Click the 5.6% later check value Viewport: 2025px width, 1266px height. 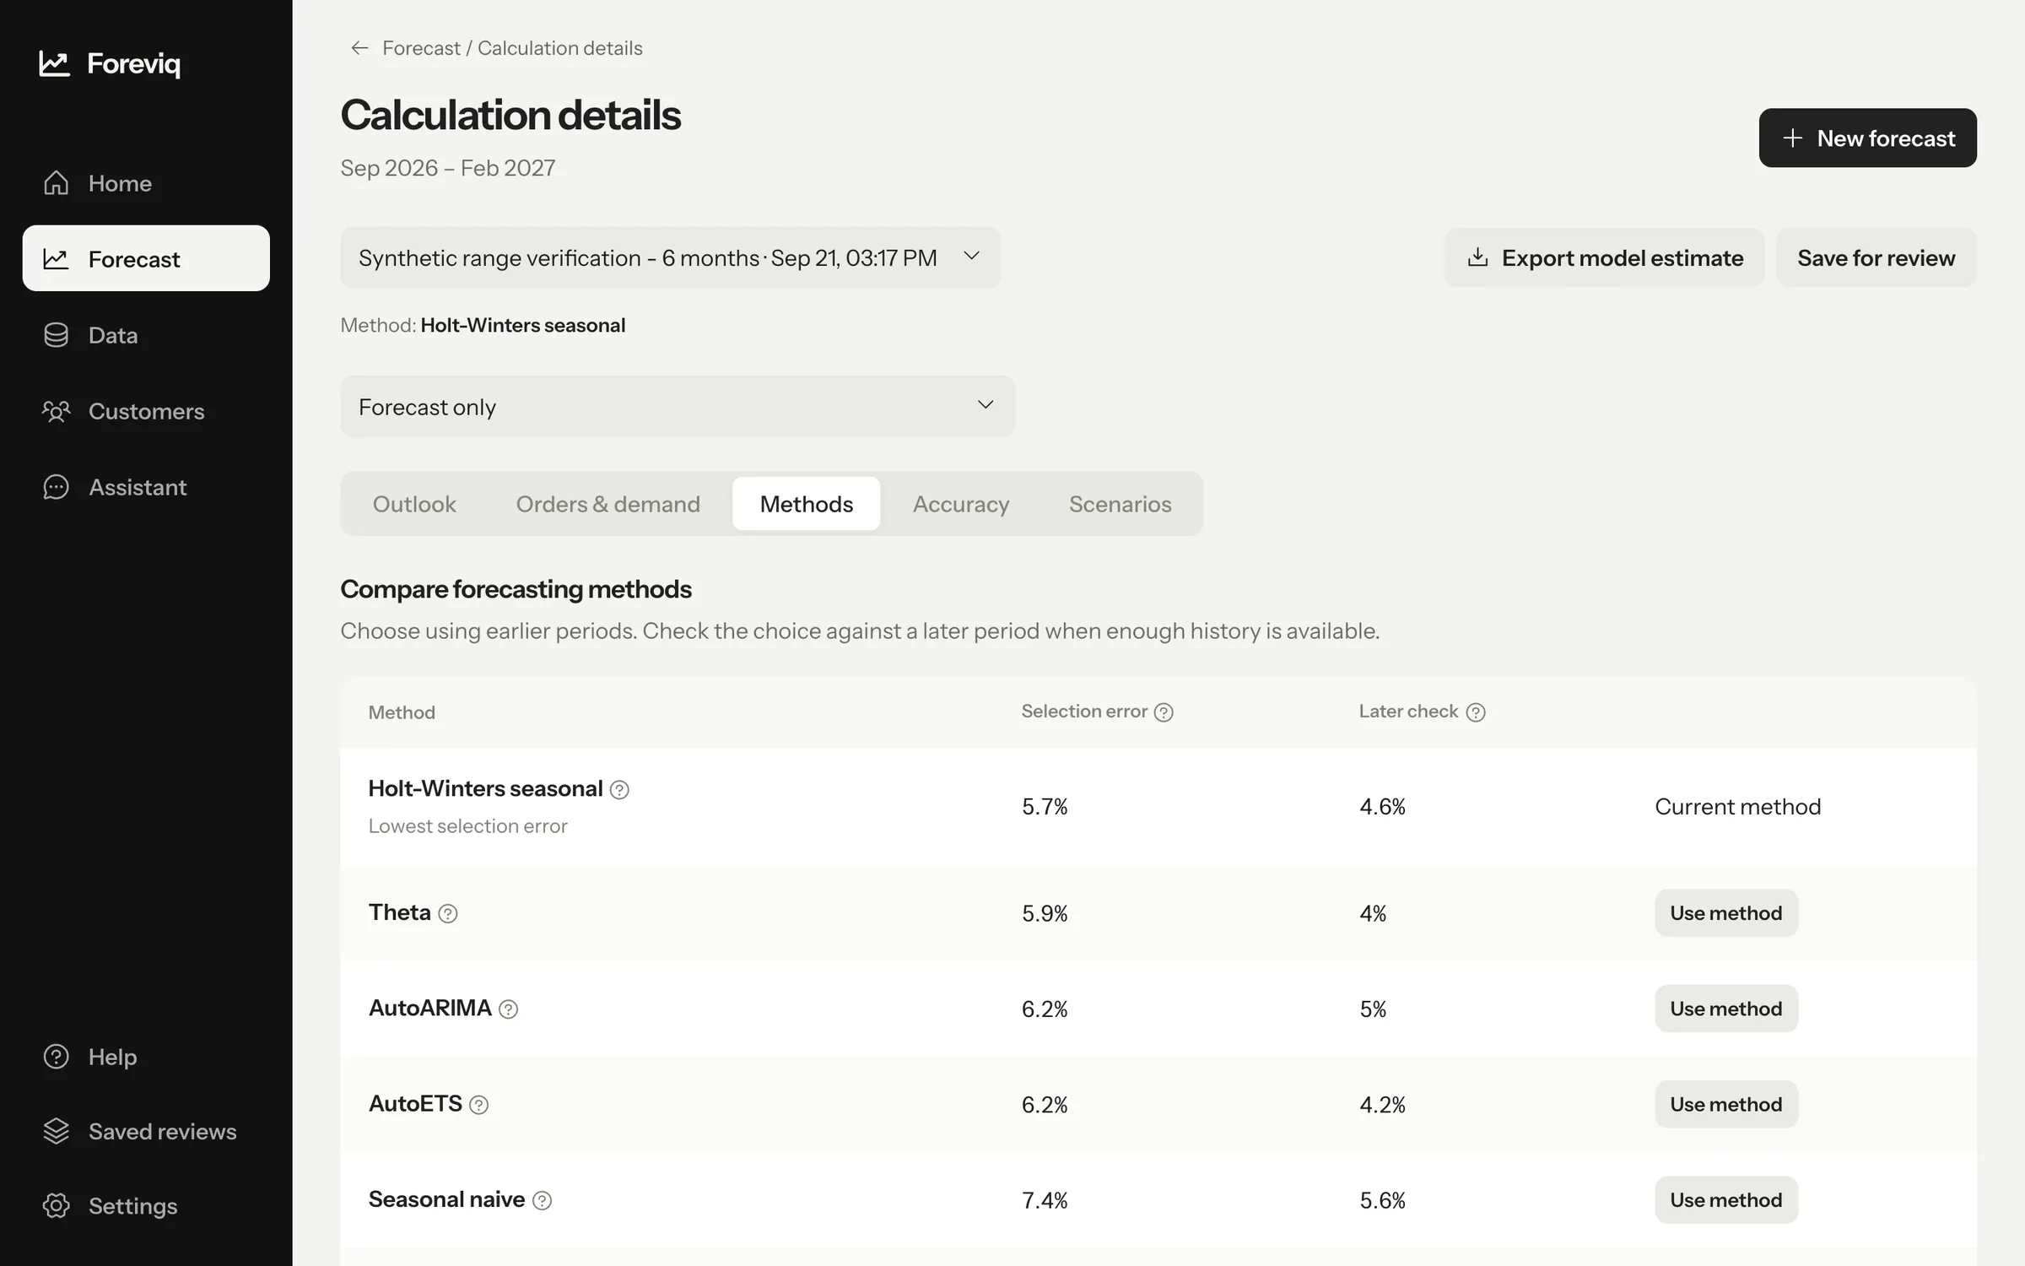coord(1382,1200)
